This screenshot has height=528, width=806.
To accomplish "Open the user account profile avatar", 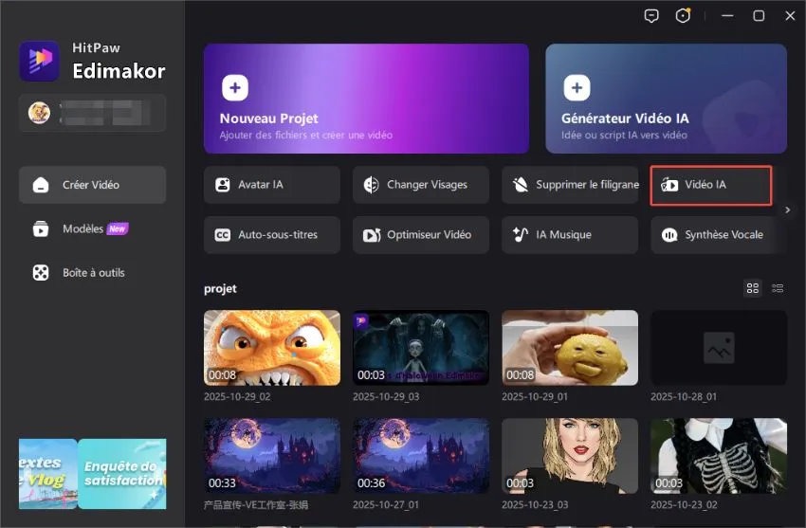I will click(40, 113).
